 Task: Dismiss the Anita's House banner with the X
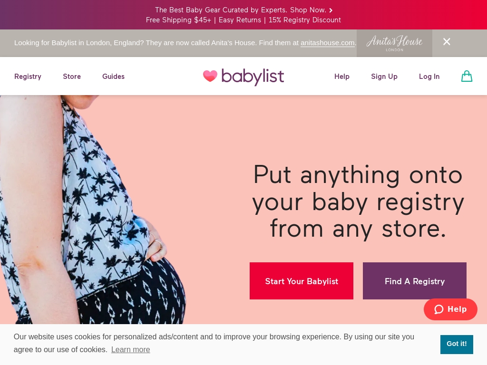pyautogui.click(x=447, y=42)
